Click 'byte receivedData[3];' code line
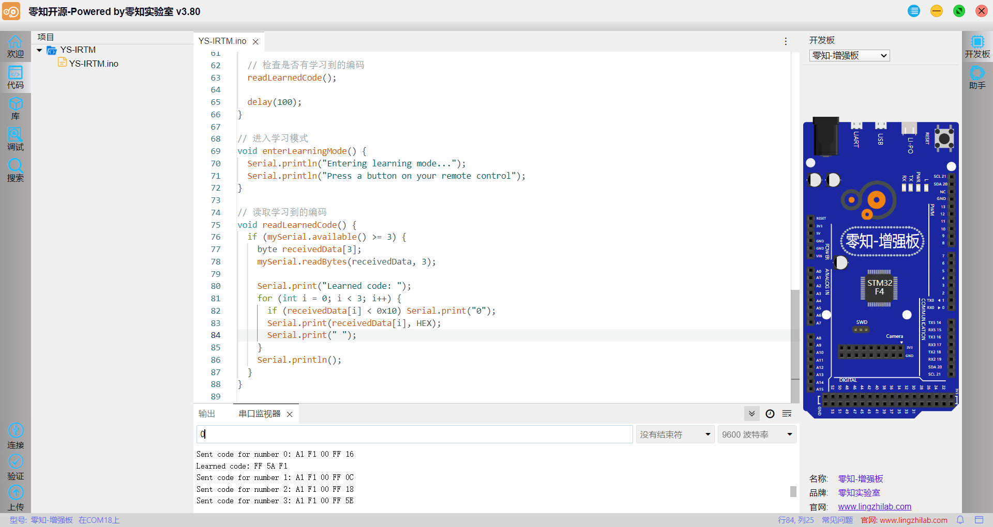The height and width of the screenshot is (527, 993). 309,250
